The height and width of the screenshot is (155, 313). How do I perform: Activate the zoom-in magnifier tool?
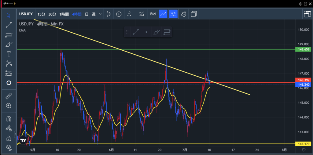tap(9, 106)
